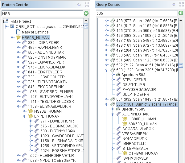The image size is (185, 163).
Task: Click the Spectrum 505 chart icon
Action: (x=118, y=109)
